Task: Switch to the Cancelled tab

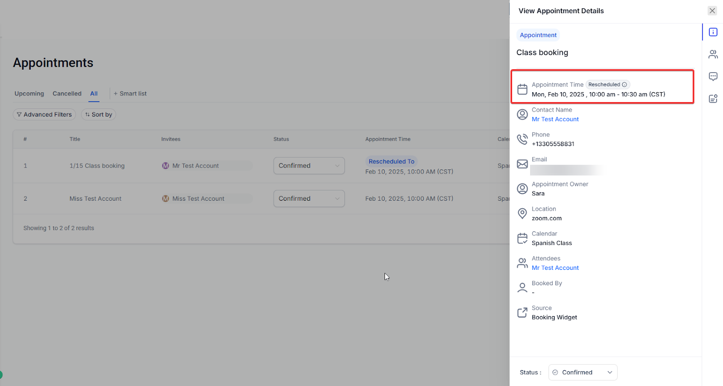Action: pos(67,94)
